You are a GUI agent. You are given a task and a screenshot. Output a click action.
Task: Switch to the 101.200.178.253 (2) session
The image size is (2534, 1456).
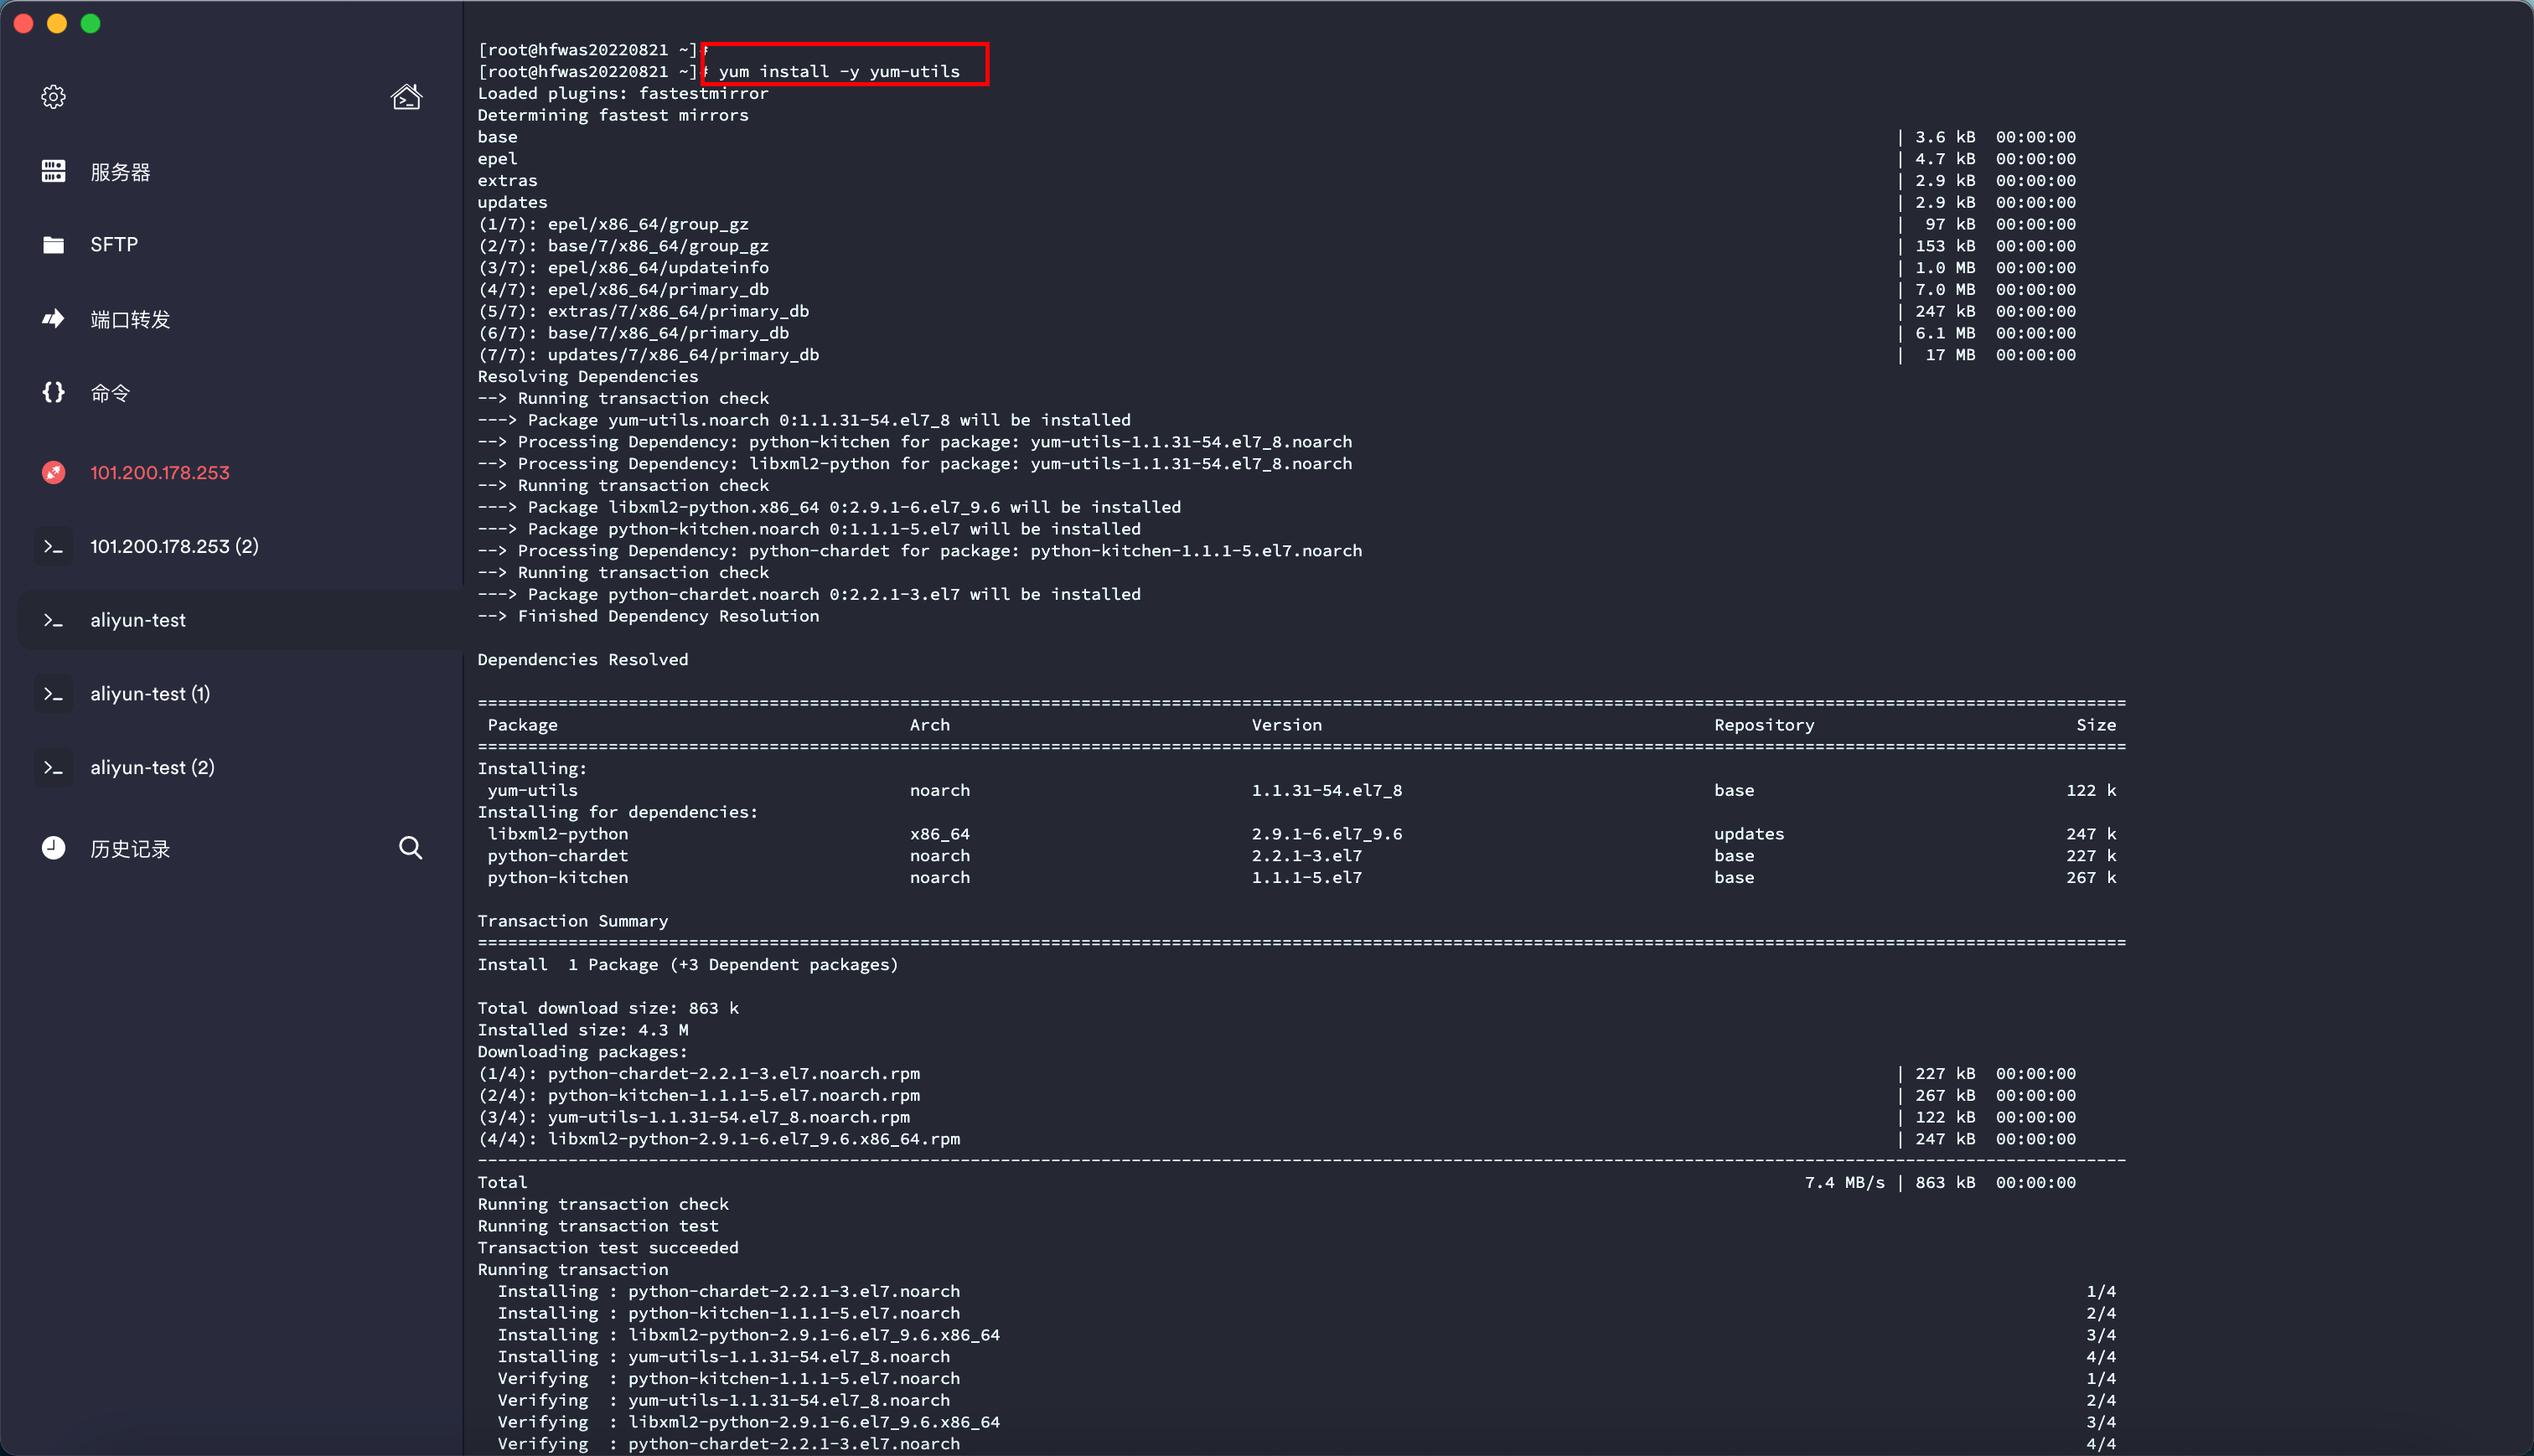[x=174, y=546]
